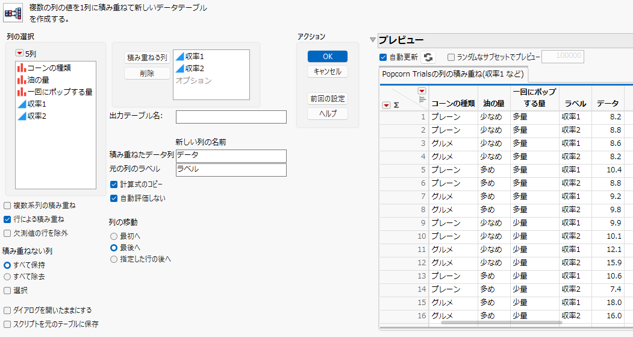Viewport: 633px width, 337px height.
Task: Click the 削除 button
Action: pyautogui.click(x=147, y=74)
